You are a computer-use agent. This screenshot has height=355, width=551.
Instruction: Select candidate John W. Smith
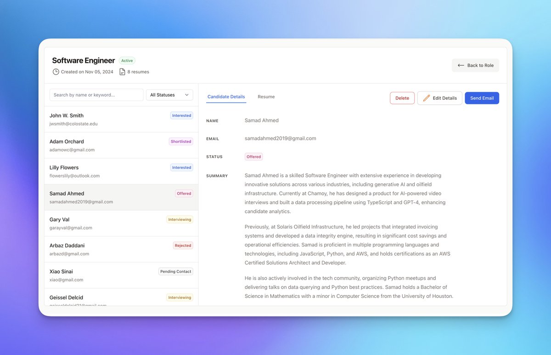click(x=121, y=120)
